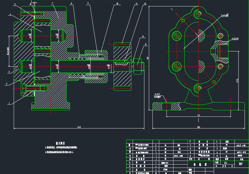This screenshot has height=174, width=249.
Task: Select the vertical 67.5 dimension text
Action: pyautogui.click(x=238, y=81)
